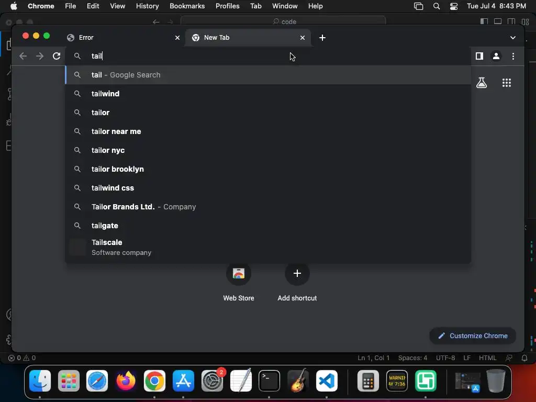
Task: Open the Edit menu
Action: 93,6
